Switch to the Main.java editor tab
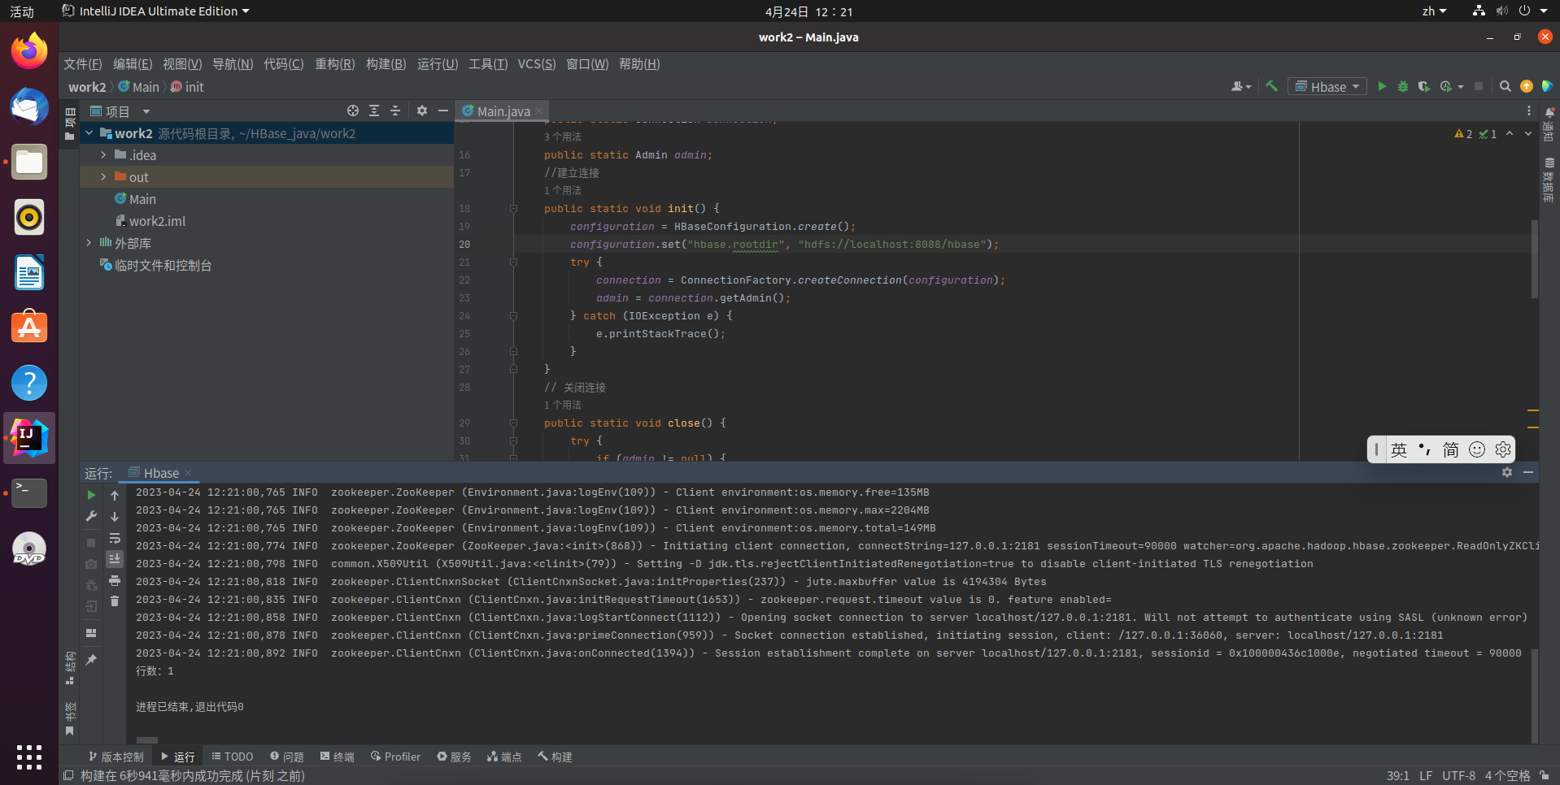Viewport: 1560px width, 785px height. point(503,111)
